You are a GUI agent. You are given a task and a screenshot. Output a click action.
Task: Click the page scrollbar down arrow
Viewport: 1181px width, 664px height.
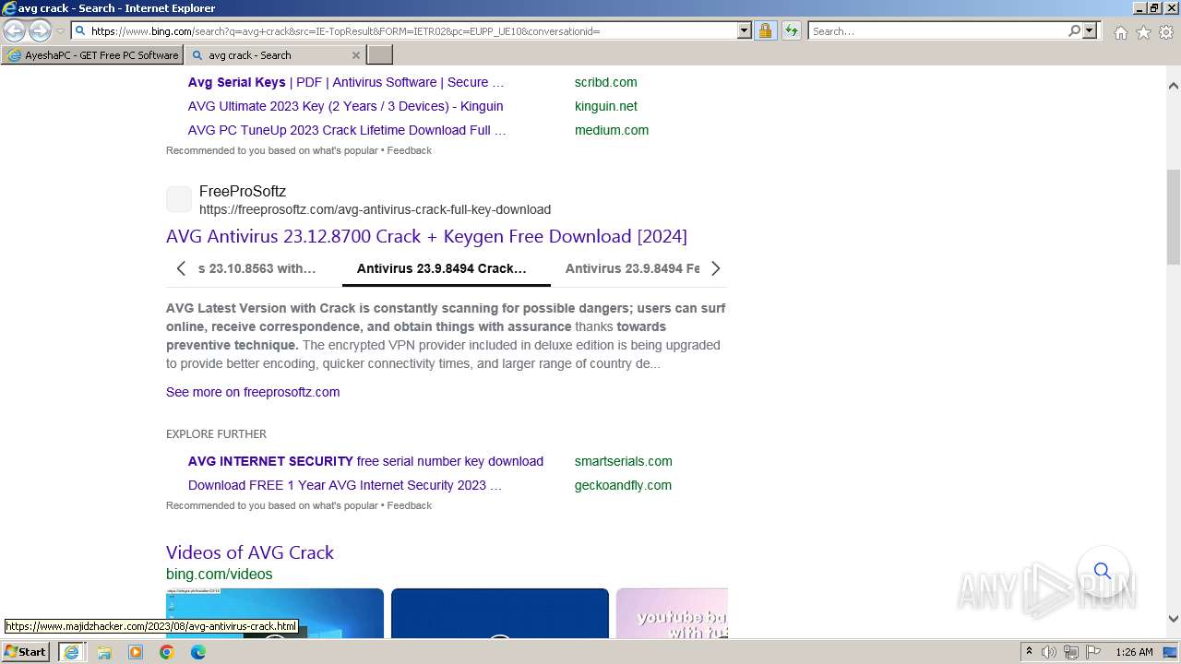click(1174, 619)
